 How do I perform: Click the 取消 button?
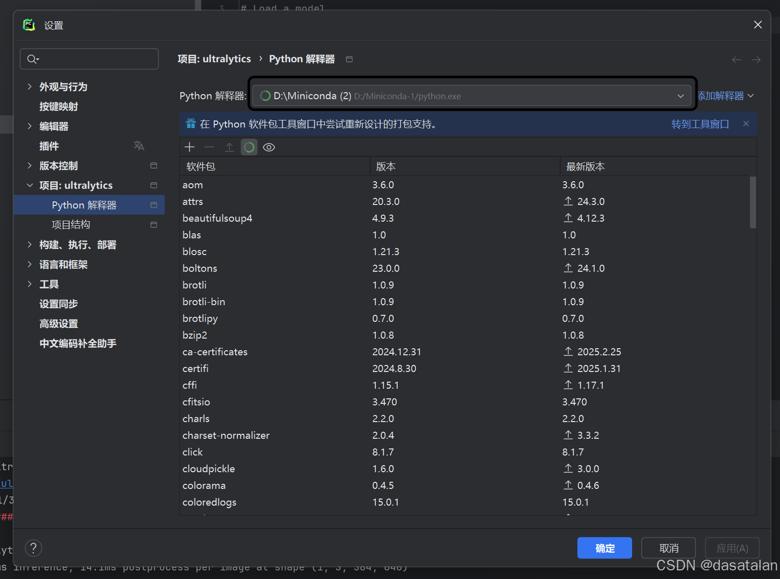click(669, 548)
